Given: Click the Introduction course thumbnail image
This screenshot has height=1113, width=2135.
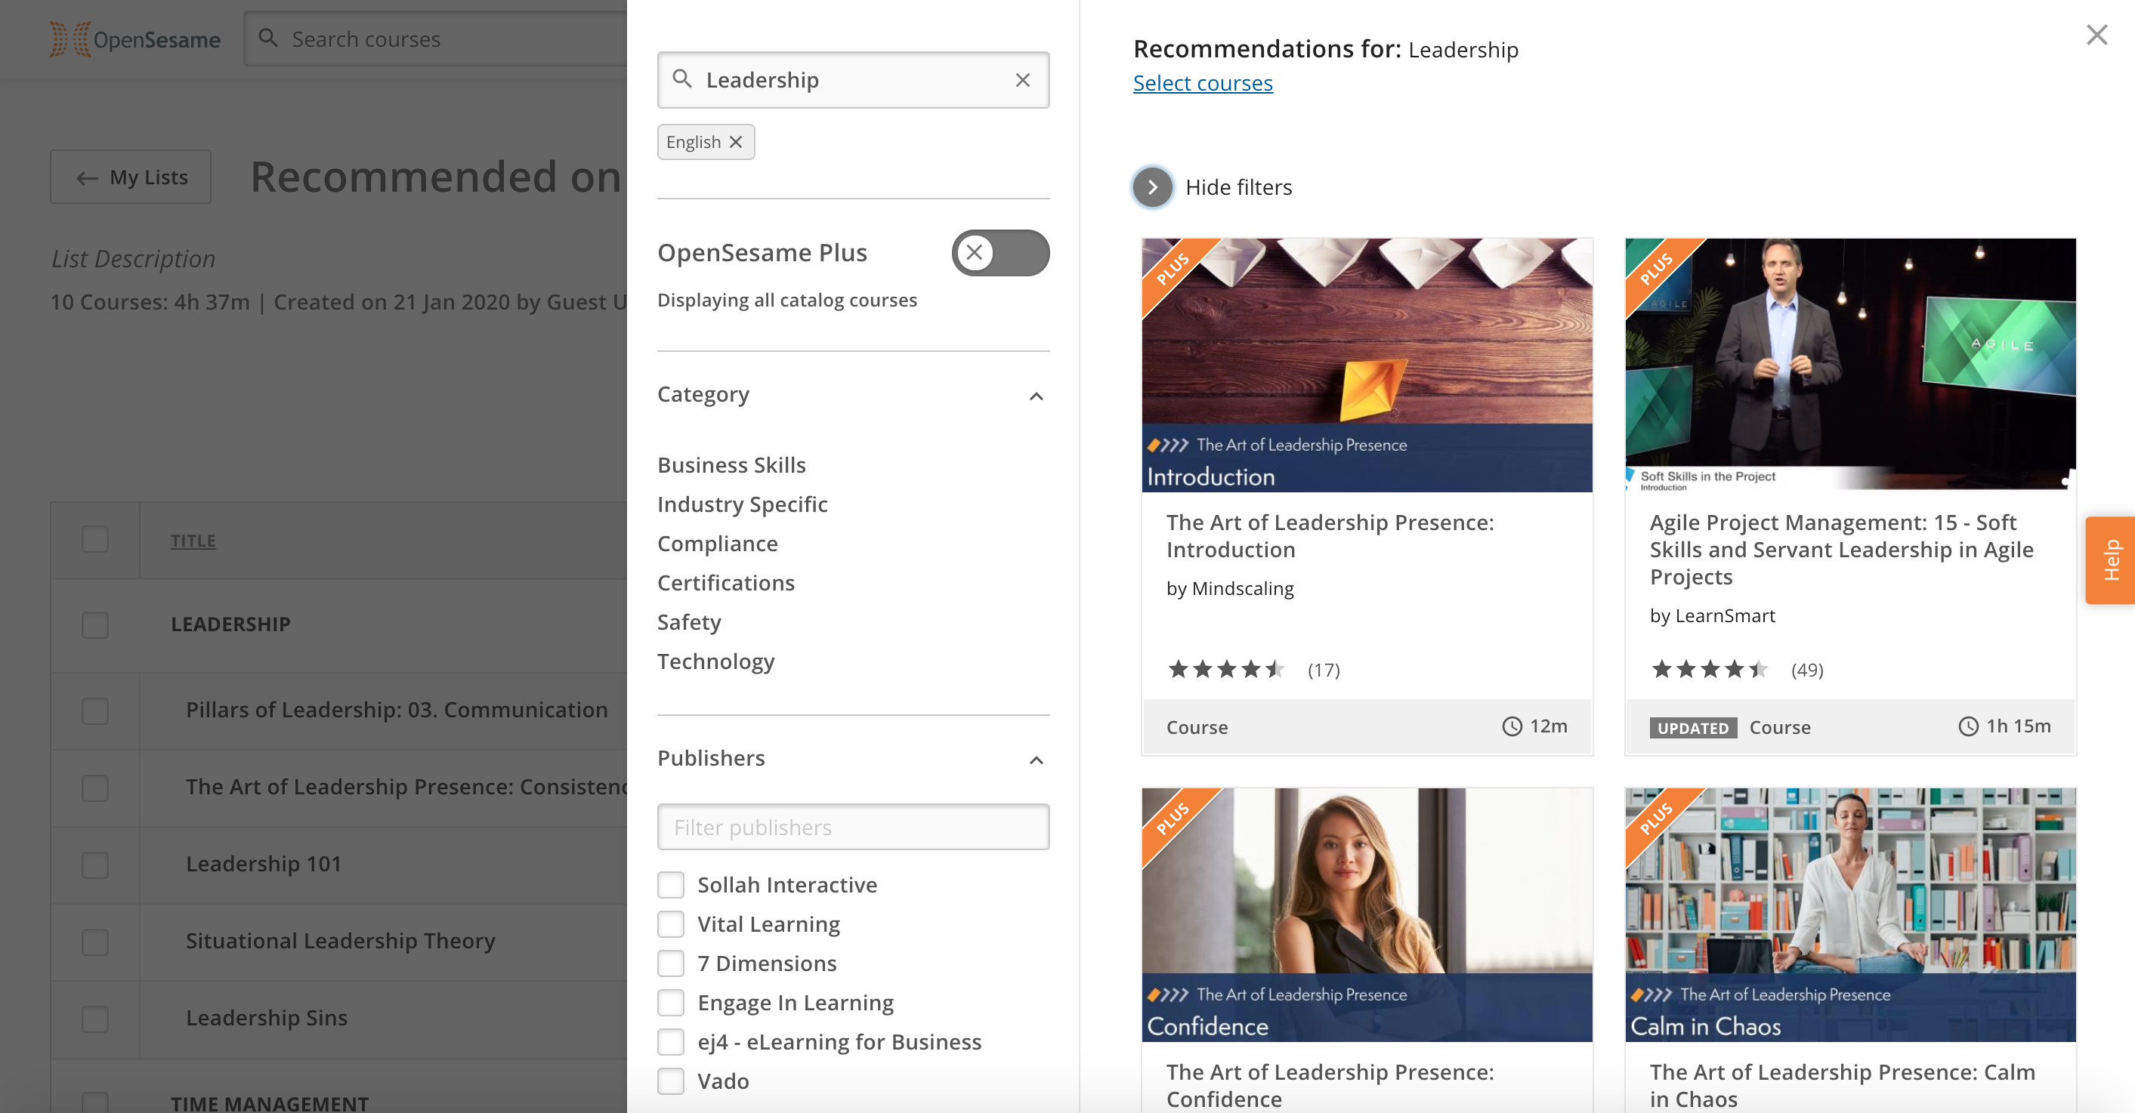Looking at the screenshot, I should click(1367, 365).
